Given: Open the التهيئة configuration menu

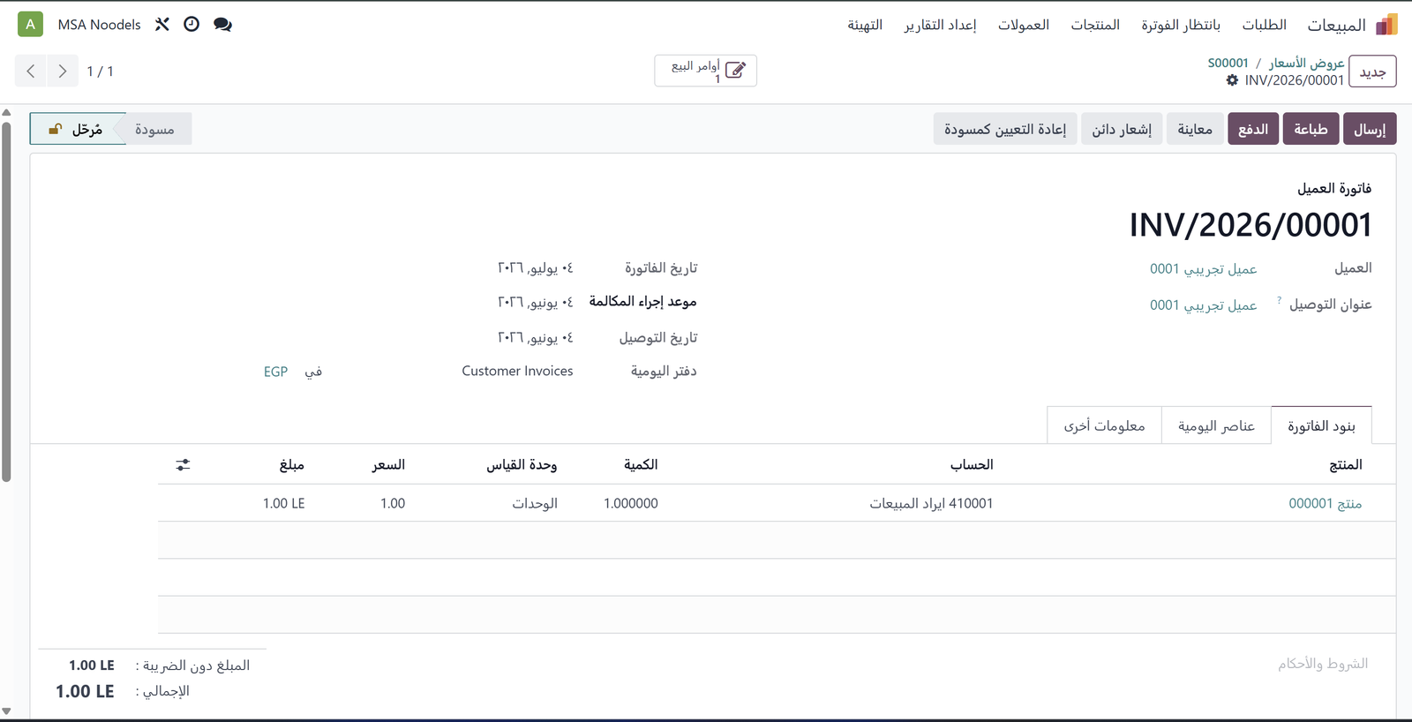Looking at the screenshot, I should coord(865,25).
